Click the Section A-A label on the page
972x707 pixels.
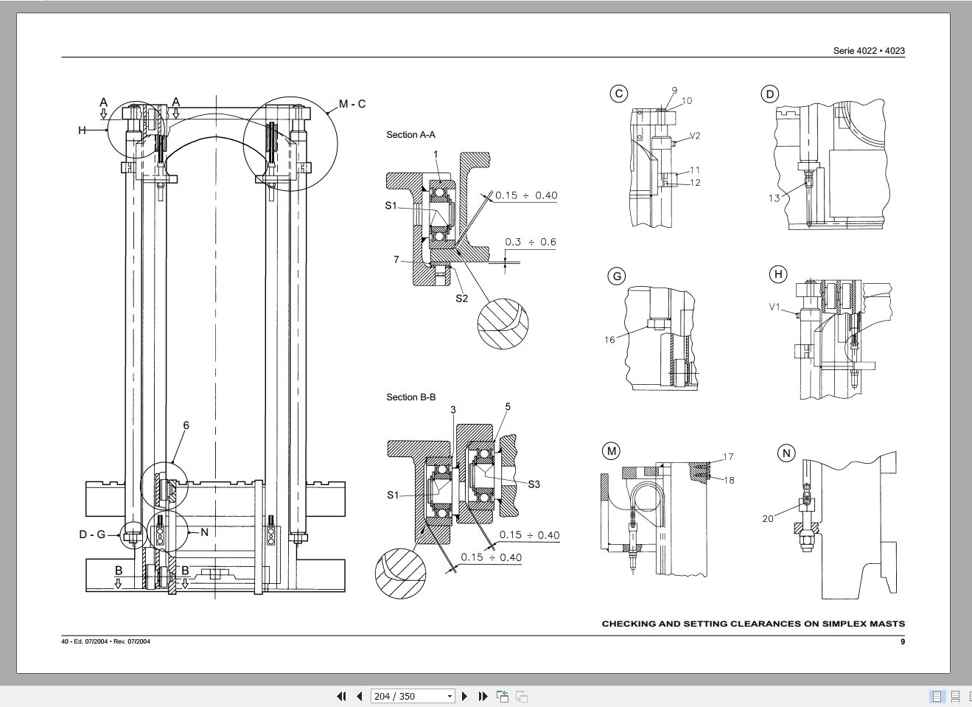(x=410, y=135)
